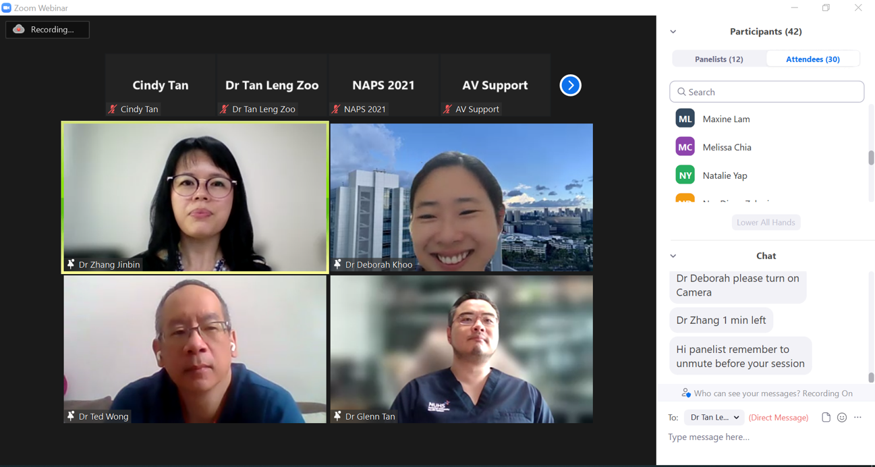This screenshot has height=467, width=875.
Task: Click muted mic icon on AV Support tile
Action: click(x=447, y=109)
